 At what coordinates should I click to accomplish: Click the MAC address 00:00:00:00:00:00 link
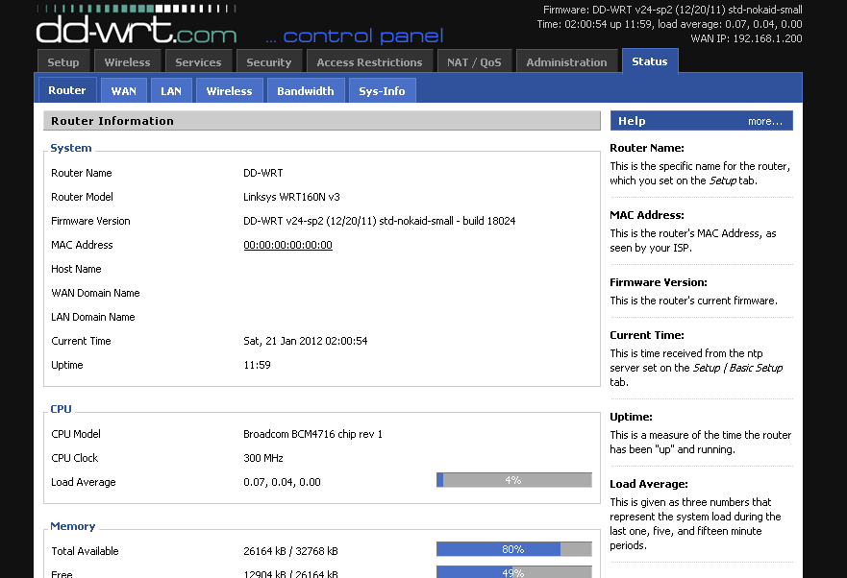coord(287,245)
